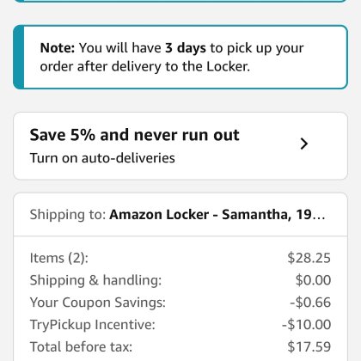The image size is (361, 361).
Task: Tap the -$0.66 coupon savings value
Action: tap(310, 303)
